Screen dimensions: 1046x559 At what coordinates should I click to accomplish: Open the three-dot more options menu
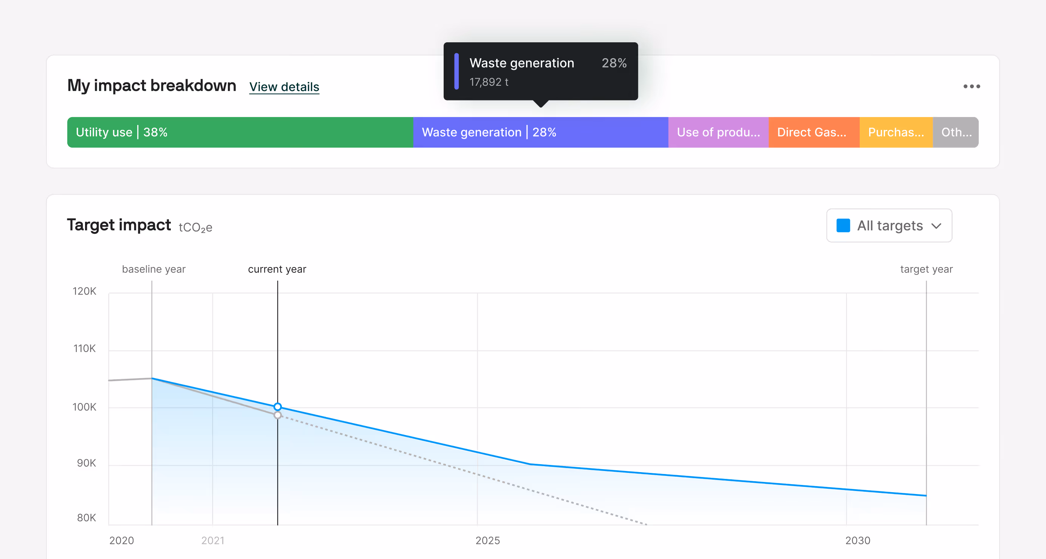(x=971, y=86)
